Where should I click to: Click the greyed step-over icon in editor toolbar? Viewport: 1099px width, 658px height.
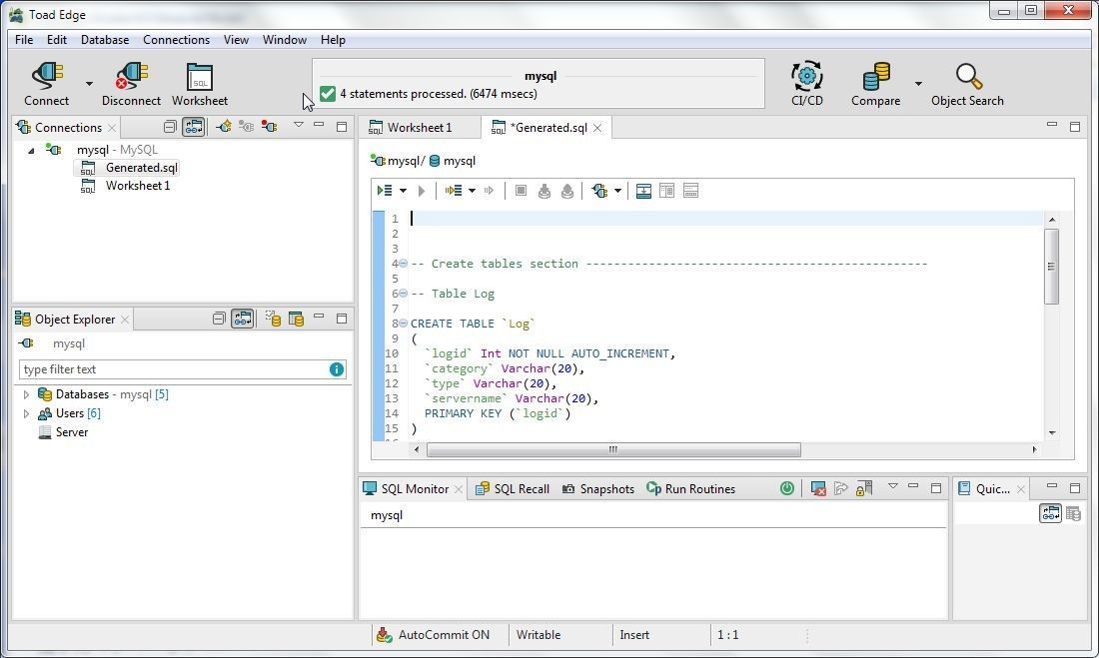[x=490, y=191]
